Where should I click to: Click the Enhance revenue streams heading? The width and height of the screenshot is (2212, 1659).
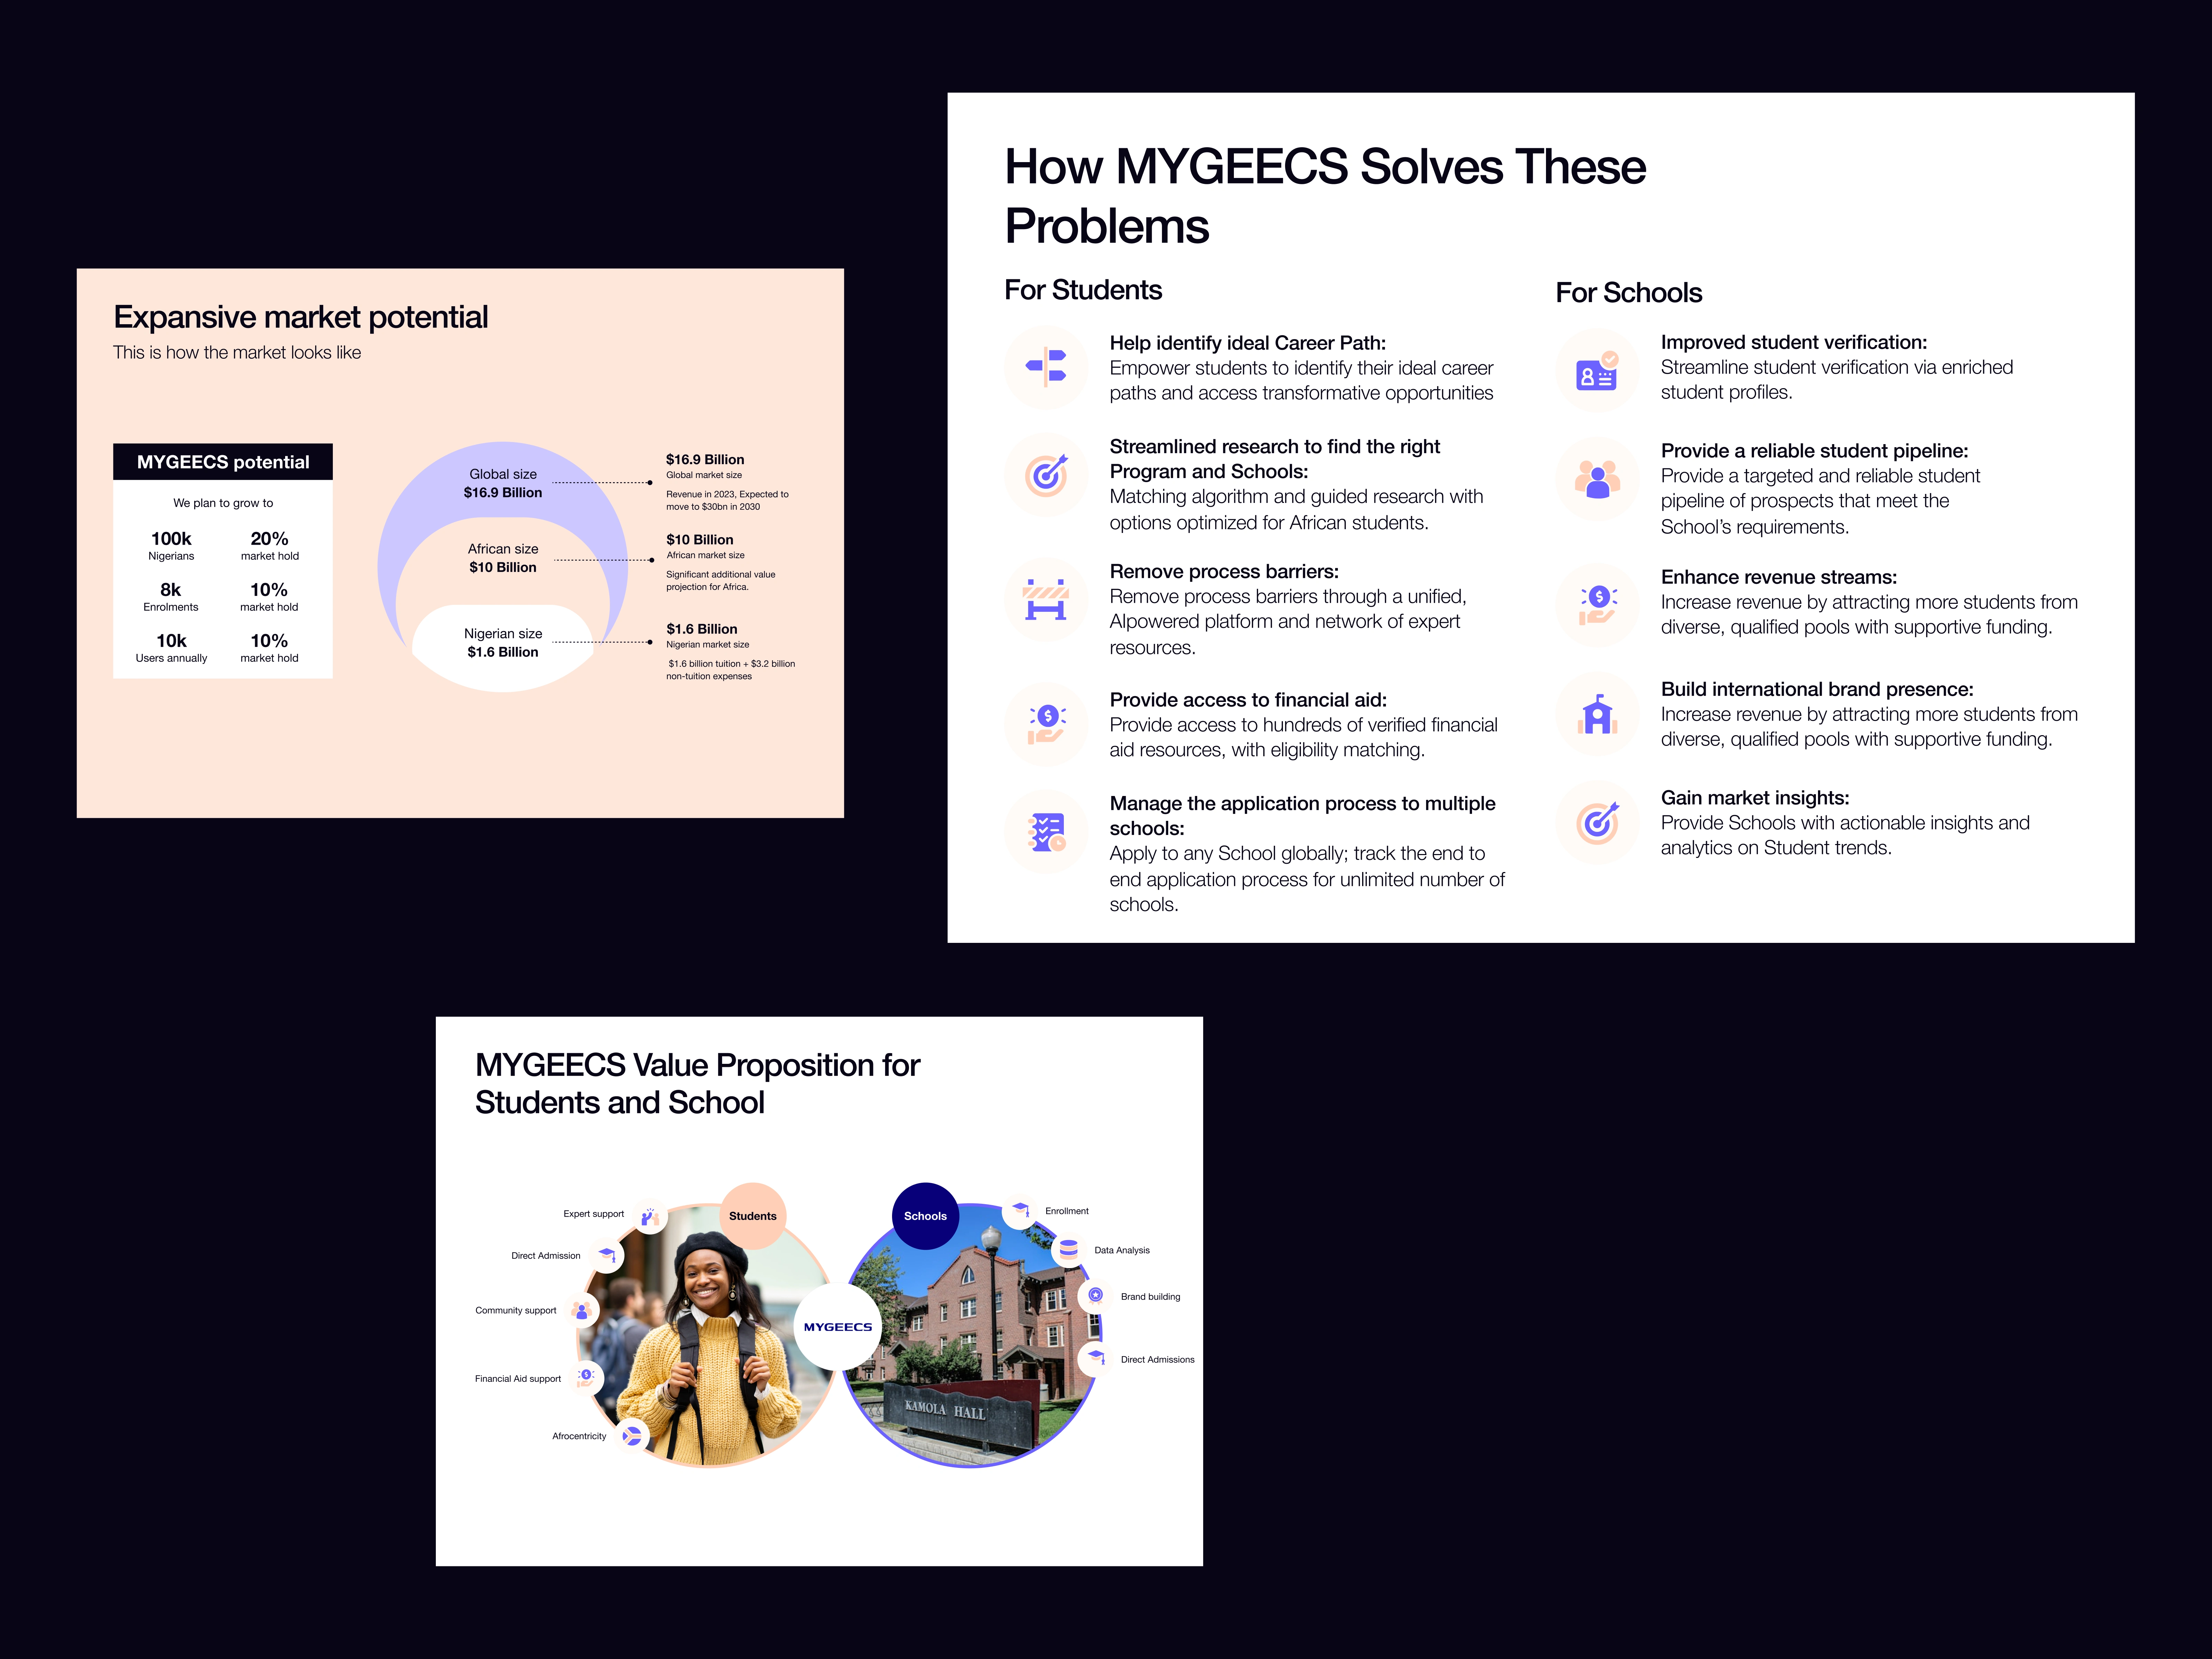[x=1779, y=577]
